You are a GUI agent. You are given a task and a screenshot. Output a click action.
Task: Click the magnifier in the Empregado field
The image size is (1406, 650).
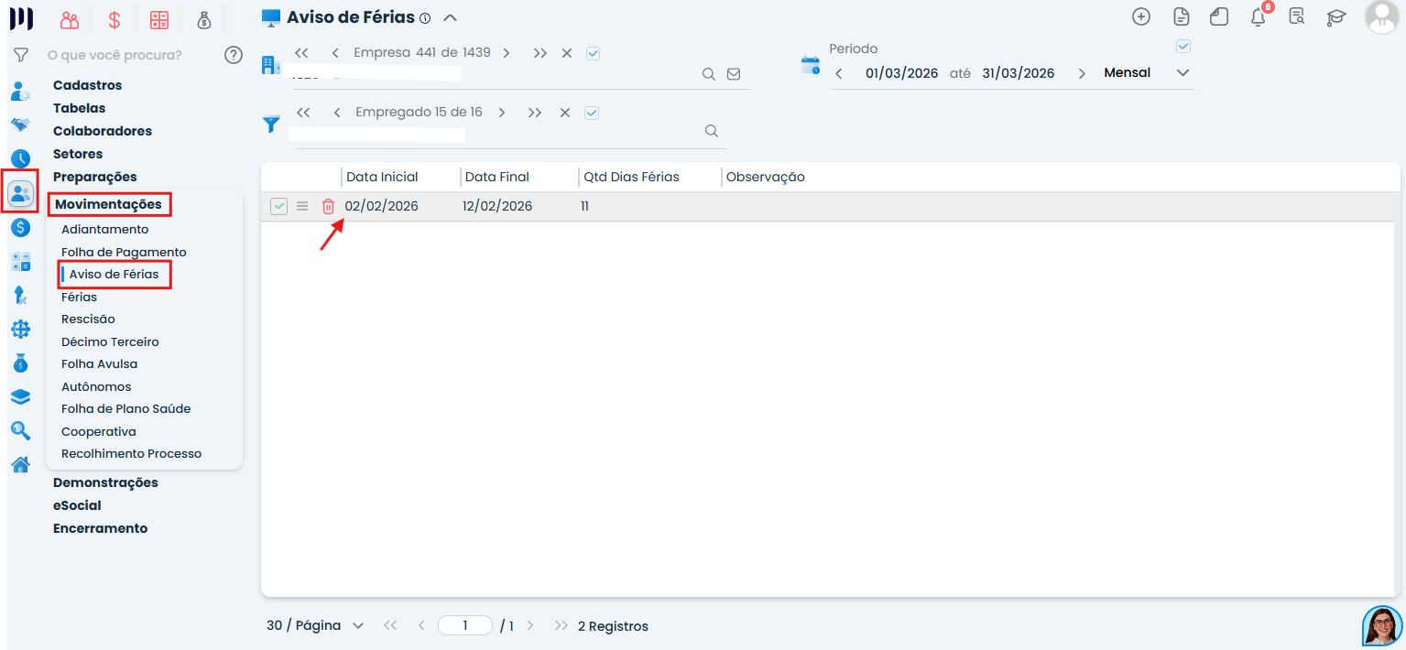(x=711, y=131)
